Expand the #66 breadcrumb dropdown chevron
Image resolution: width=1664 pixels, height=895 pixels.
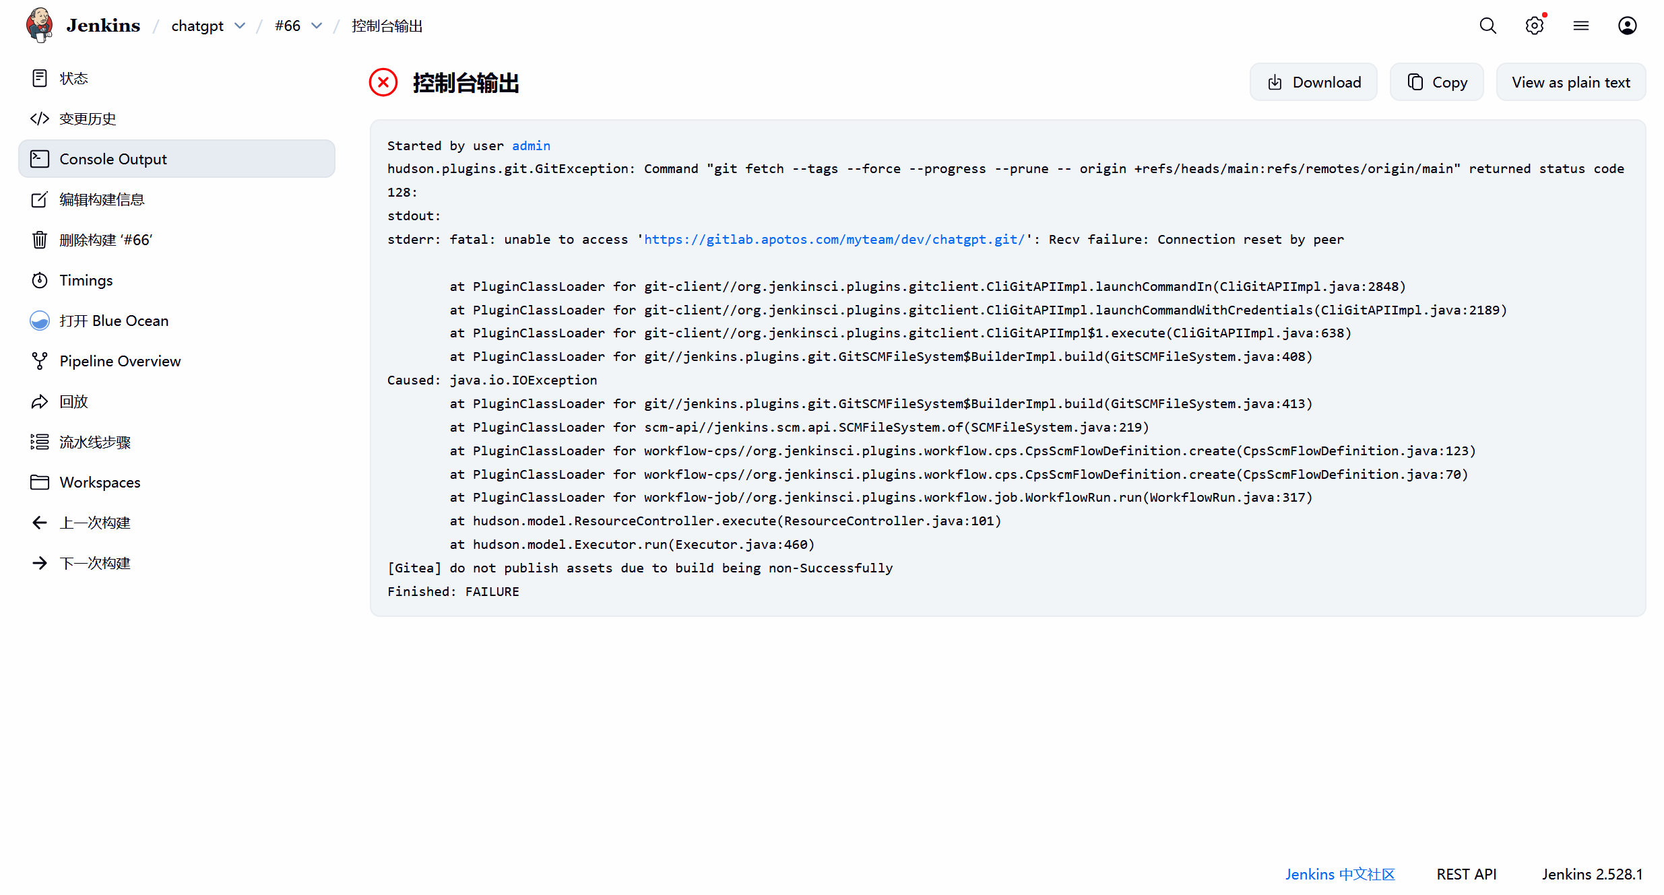coord(317,26)
